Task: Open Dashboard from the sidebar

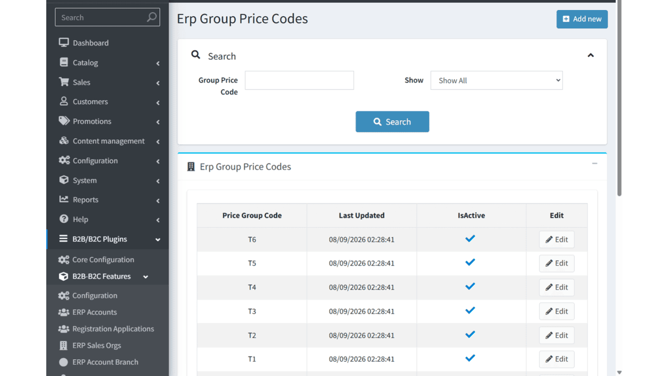Action: point(108,43)
